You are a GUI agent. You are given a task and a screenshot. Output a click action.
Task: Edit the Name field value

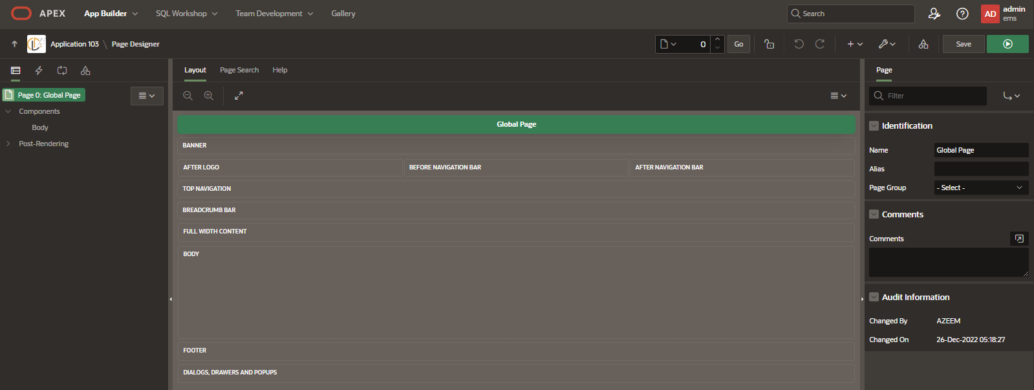981,150
